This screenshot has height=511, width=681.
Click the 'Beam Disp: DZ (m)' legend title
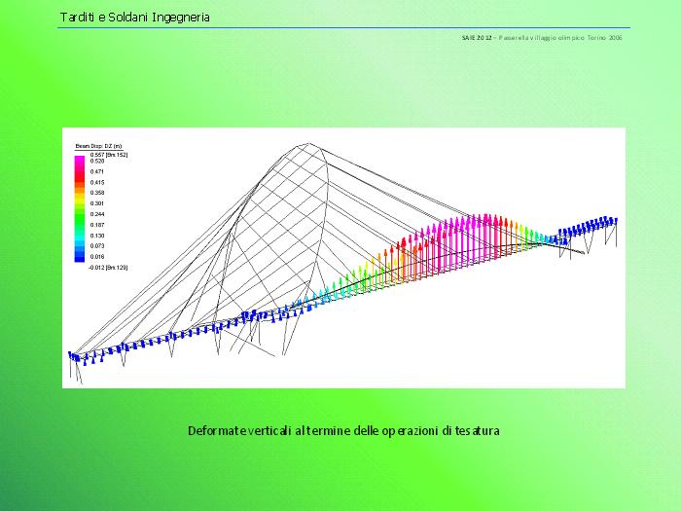pos(98,145)
